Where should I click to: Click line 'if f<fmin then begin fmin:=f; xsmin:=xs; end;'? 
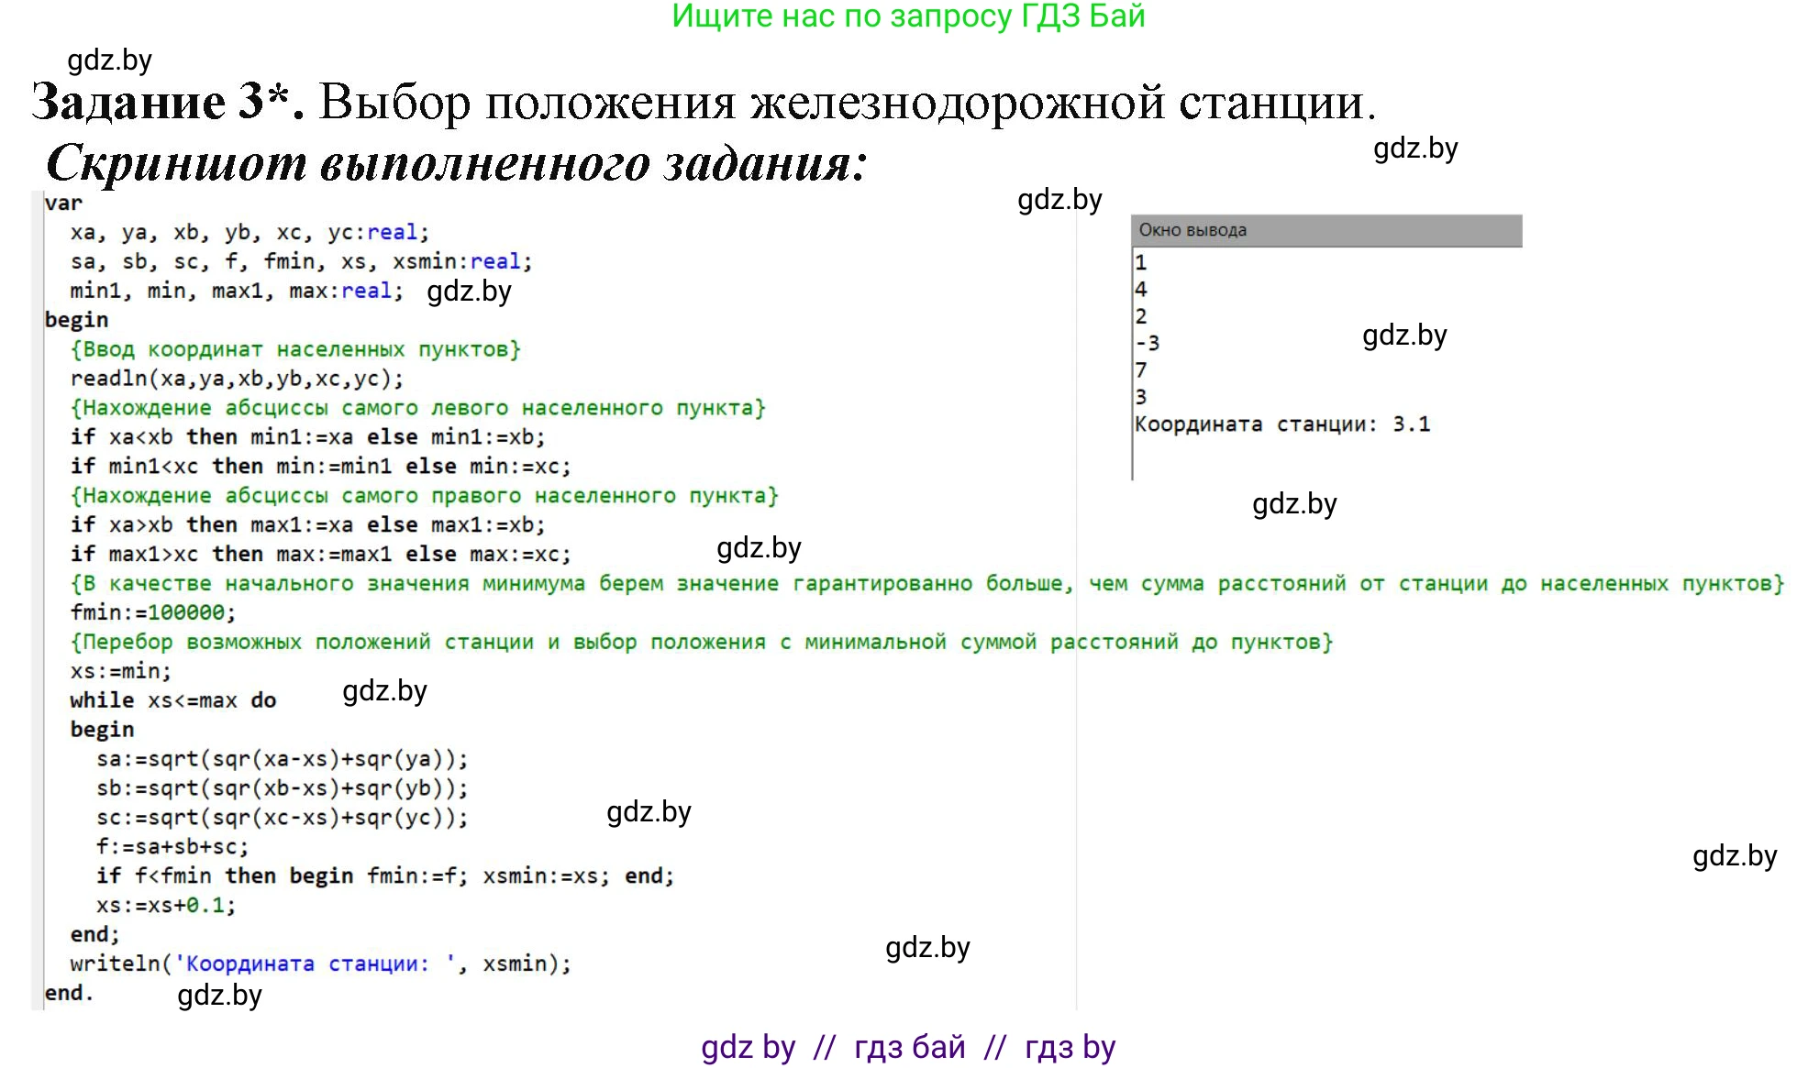click(x=385, y=876)
